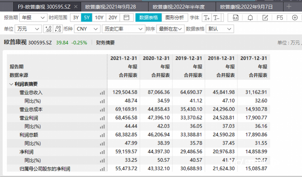Image resolution: width=302 pixels, height=177 pixels.
Task: Select the 20Y time range
Action: click(x=112, y=18)
